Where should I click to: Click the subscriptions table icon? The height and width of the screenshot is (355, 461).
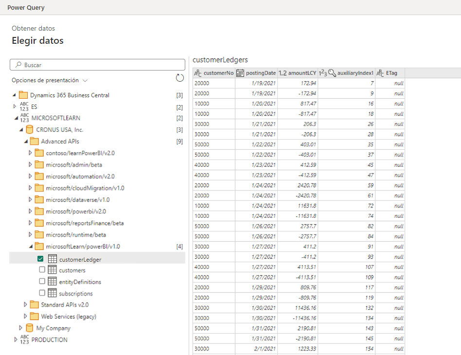(x=53, y=293)
